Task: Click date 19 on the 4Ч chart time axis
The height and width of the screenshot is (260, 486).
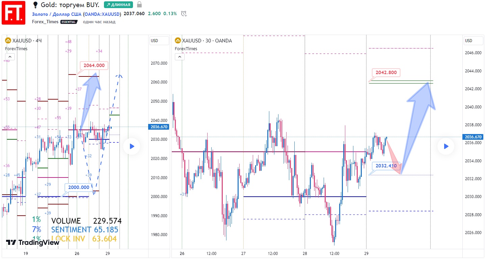Action: (26, 253)
